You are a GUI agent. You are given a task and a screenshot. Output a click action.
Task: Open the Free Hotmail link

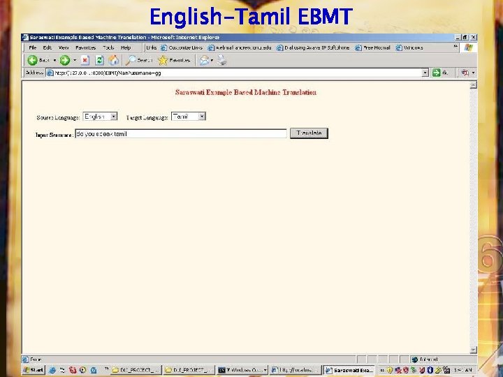[372, 47]
